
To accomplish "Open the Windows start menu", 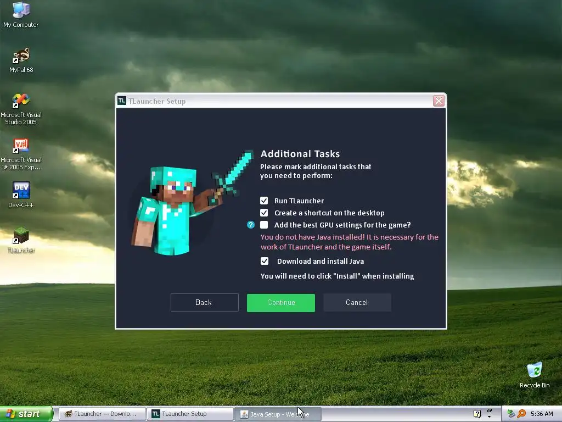I will pos(26,414).
